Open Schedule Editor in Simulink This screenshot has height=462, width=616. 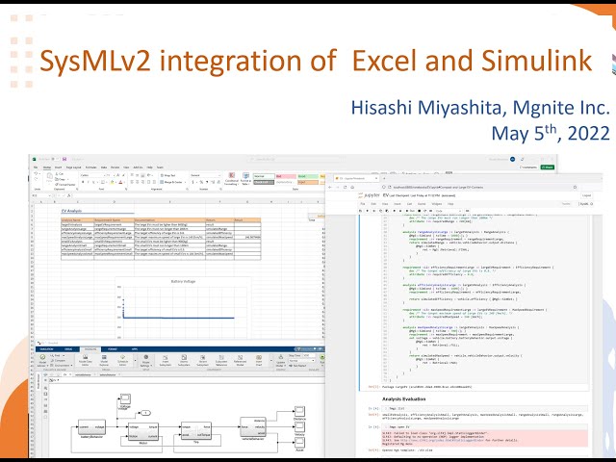[122, 360]
